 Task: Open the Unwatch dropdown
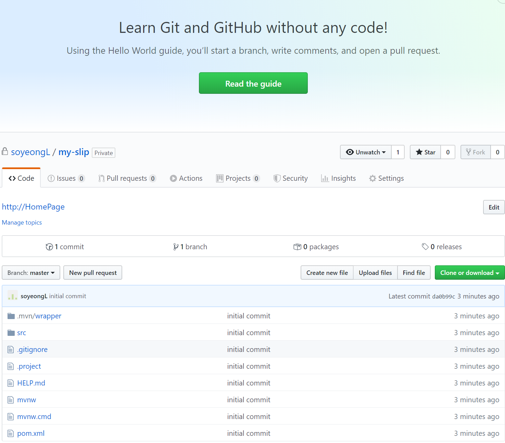366,152
